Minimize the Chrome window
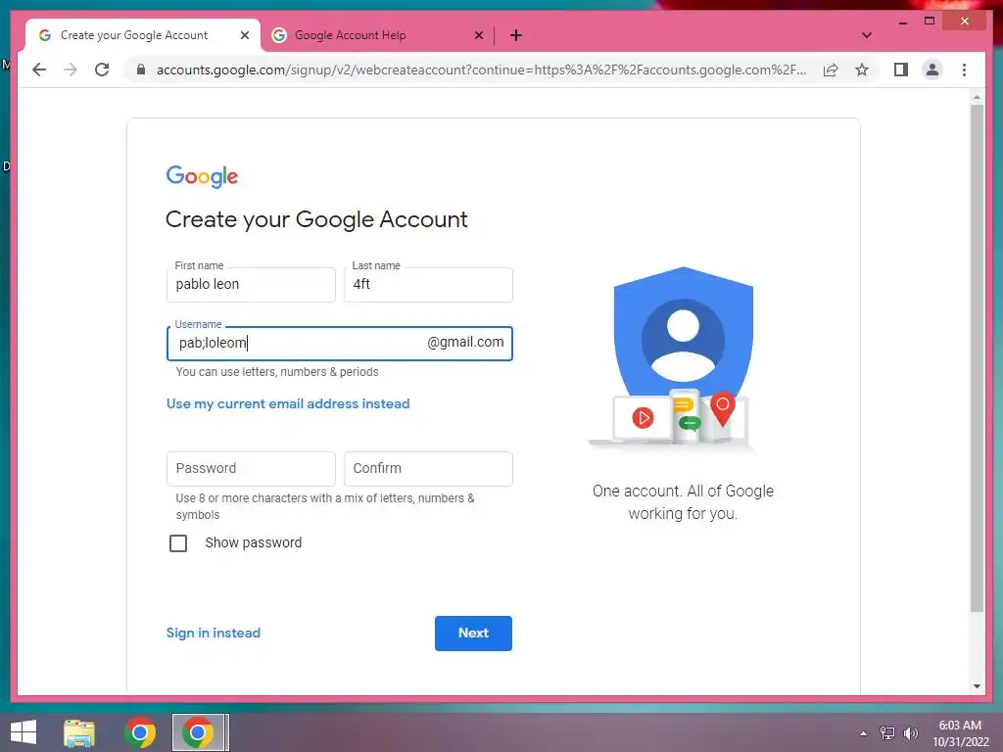 tap(902, 22)
